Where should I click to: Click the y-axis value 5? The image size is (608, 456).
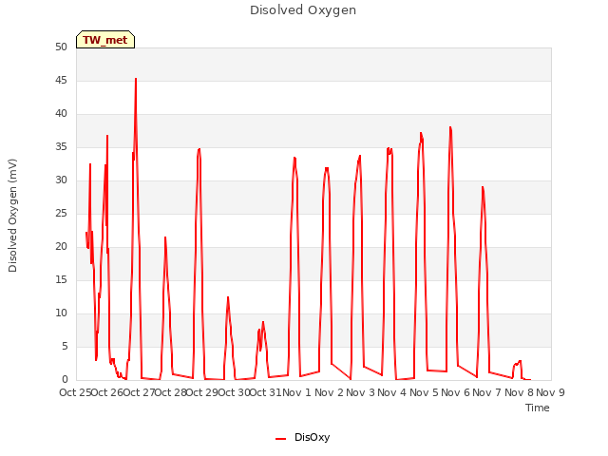point(65,346)
